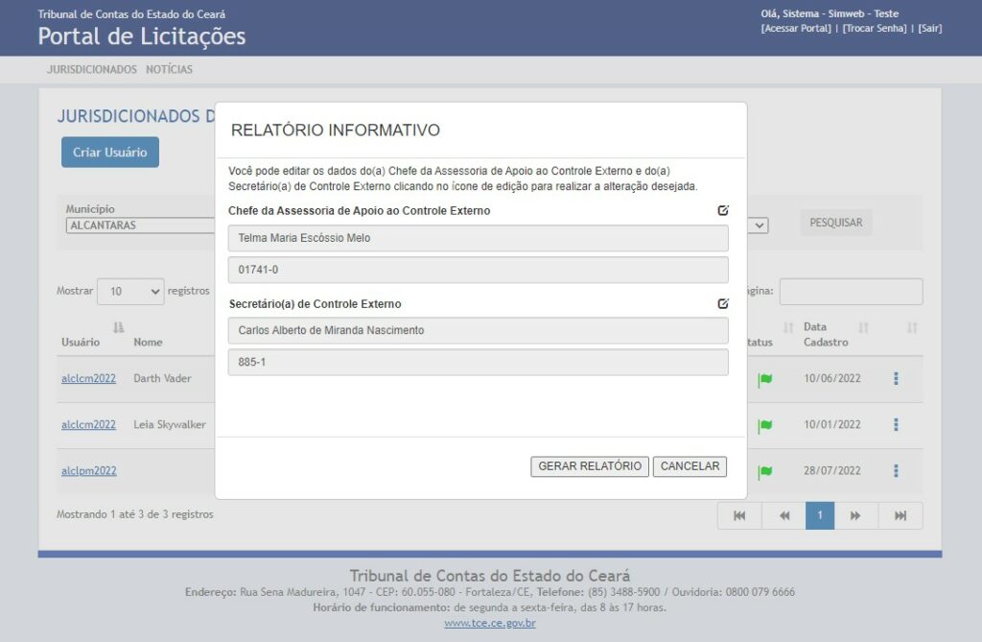Go to next page arrow
The image size is (982, 642).
855,516
